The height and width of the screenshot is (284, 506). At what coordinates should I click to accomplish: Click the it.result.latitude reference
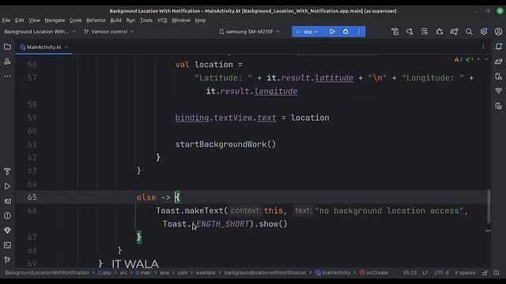(x=310, y=78)
